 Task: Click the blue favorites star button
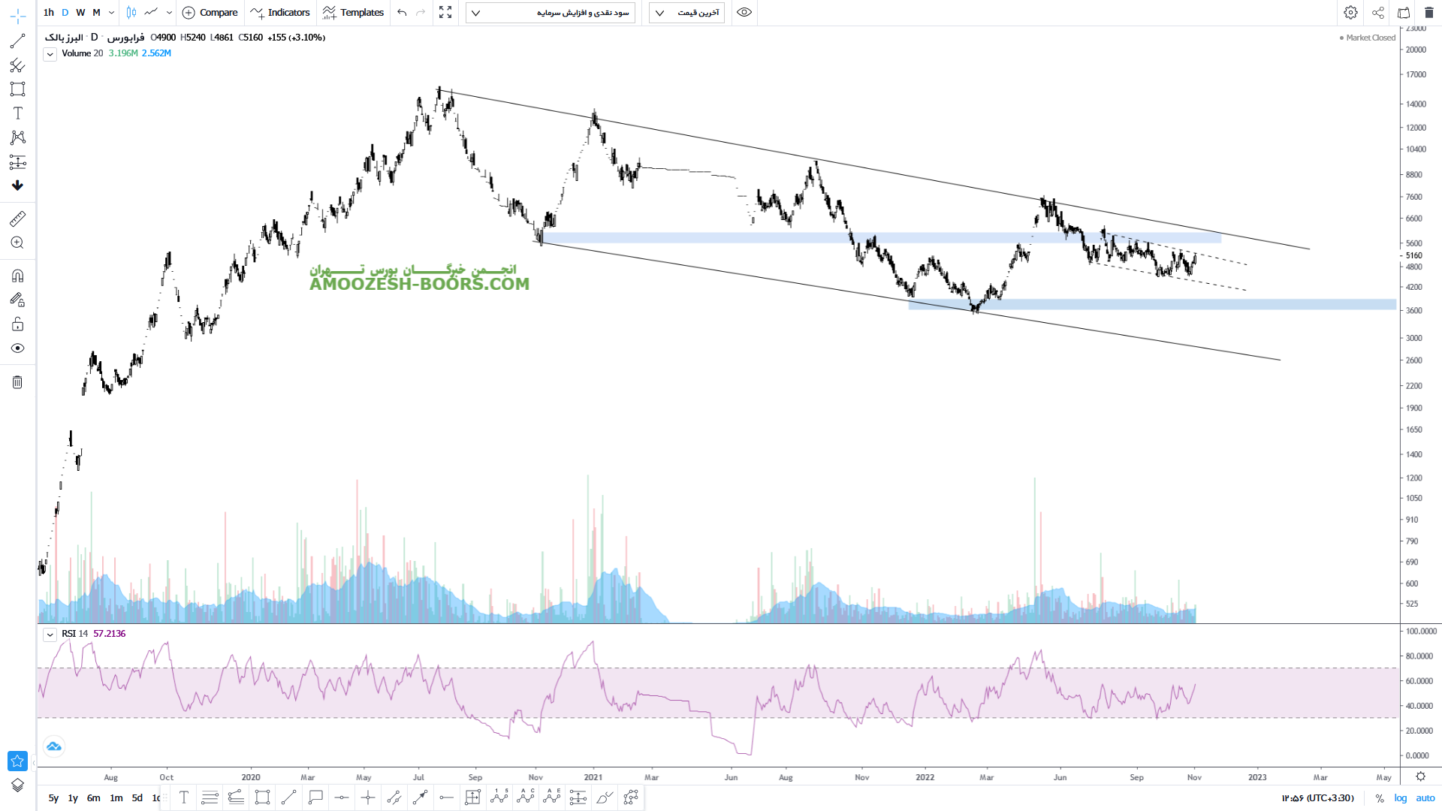(17, 761)
